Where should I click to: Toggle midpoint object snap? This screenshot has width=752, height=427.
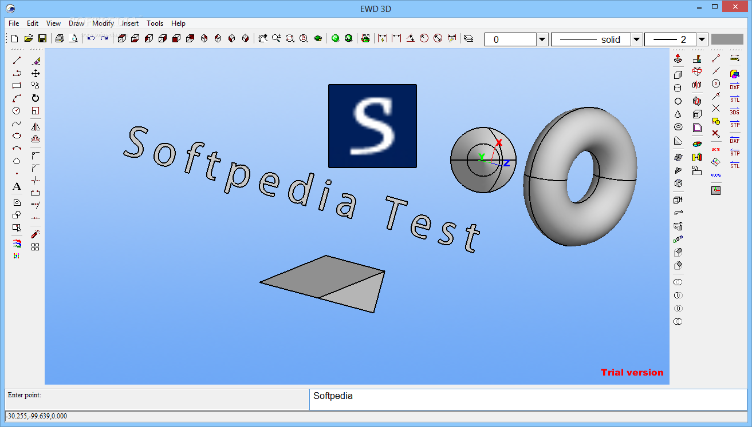716,71
